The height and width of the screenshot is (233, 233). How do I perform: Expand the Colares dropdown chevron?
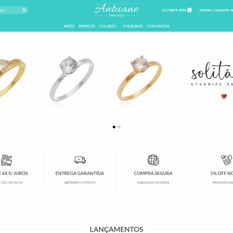point(118,26)
